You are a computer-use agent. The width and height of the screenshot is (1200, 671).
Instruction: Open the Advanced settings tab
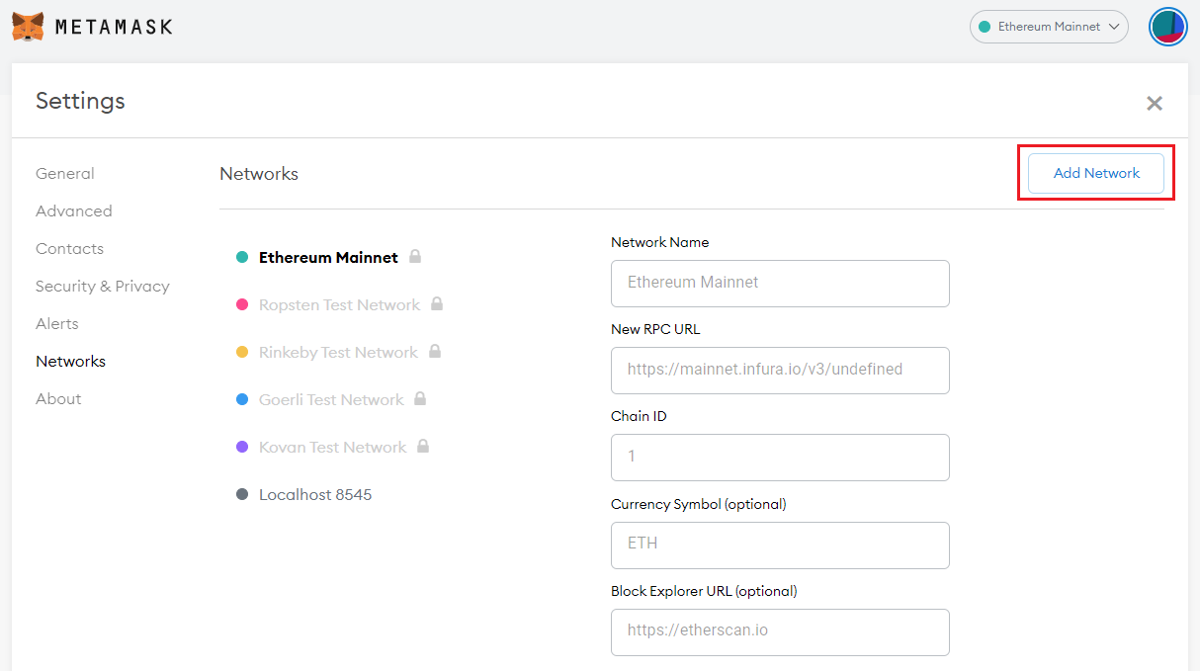pos(74,211)
